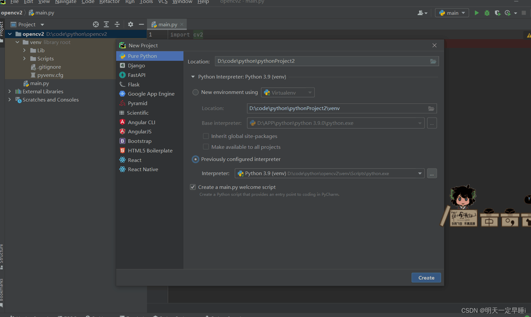Viewport: 531px width, 317px height.
Task: Select Pure Python project type
Action: click(x=150, y=56)
